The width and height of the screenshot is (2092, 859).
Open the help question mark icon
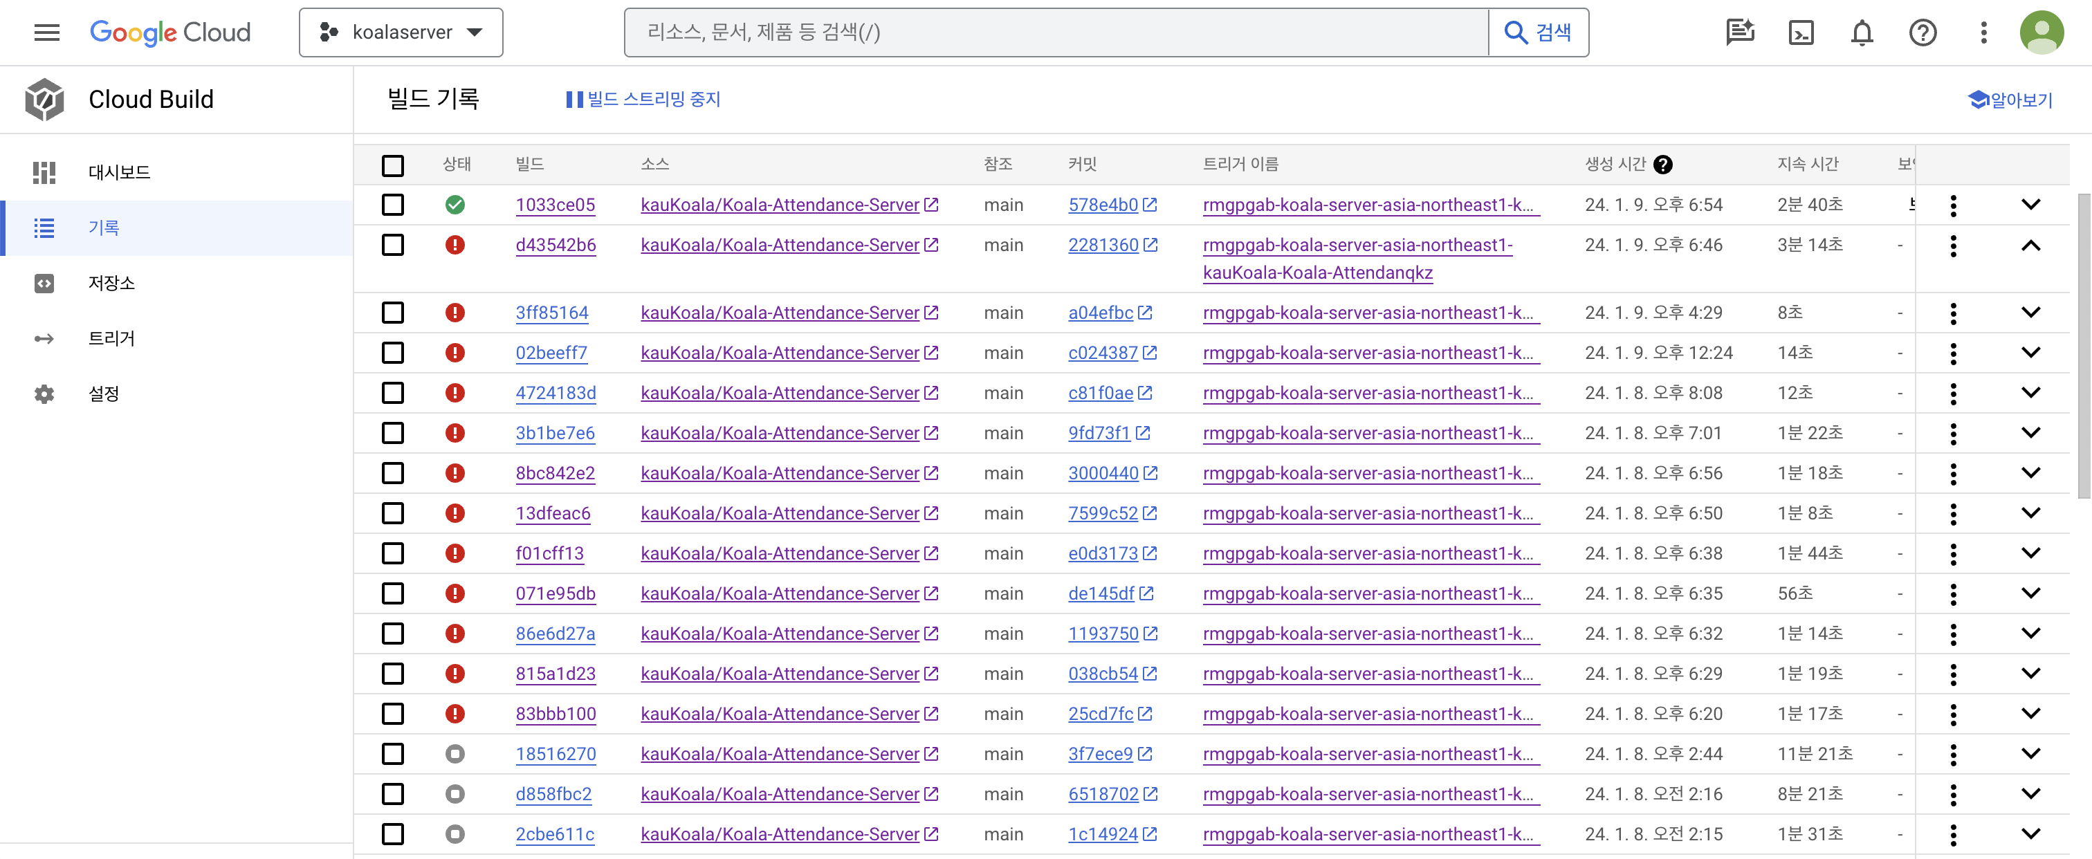pos(1923,33)
